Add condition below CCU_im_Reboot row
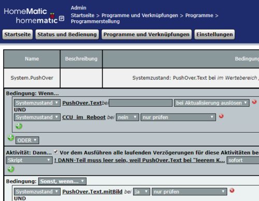Screen dimensions: 259x201 (19, 126)
